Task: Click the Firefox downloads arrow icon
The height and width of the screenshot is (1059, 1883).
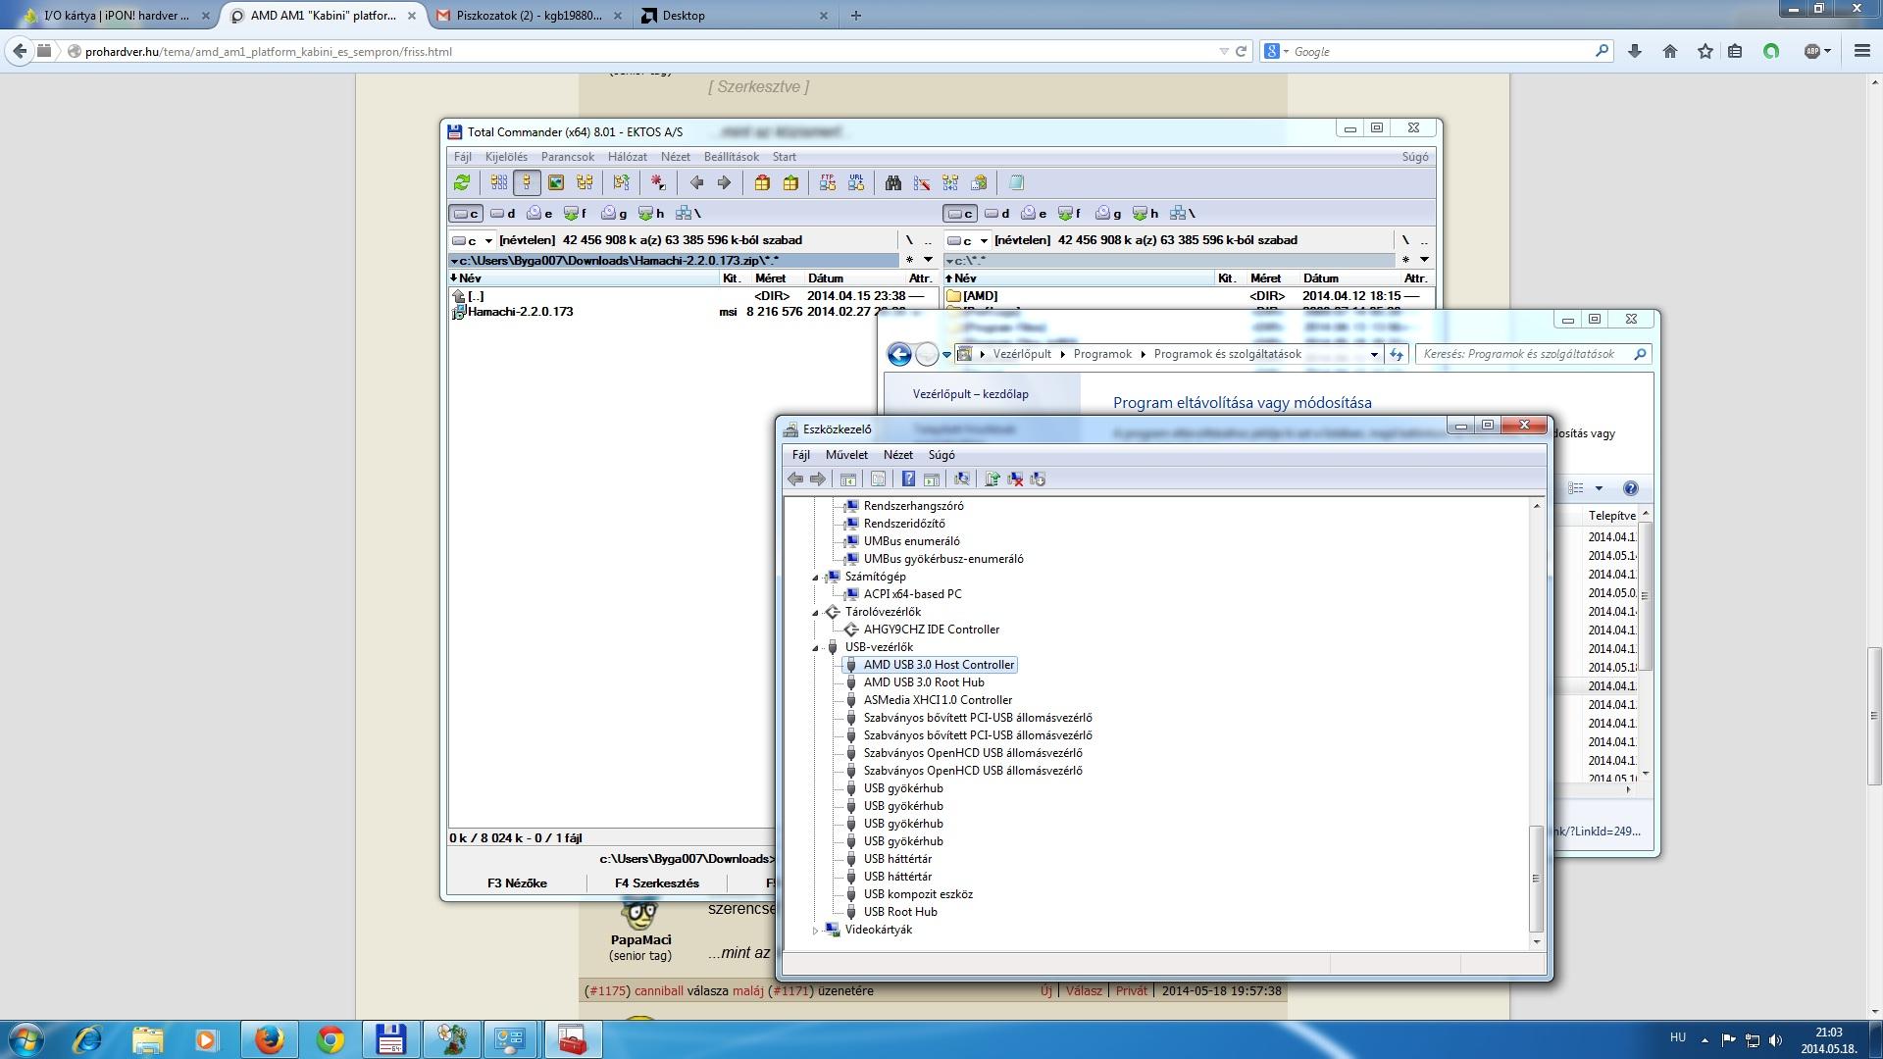Action: coord(1635,51)
